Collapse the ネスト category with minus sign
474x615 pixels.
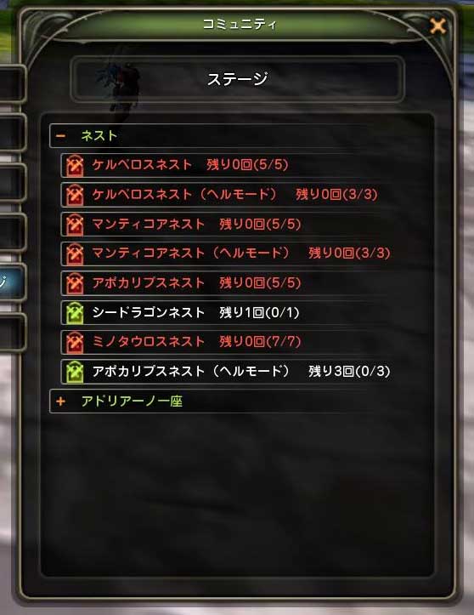pos(60,136)
